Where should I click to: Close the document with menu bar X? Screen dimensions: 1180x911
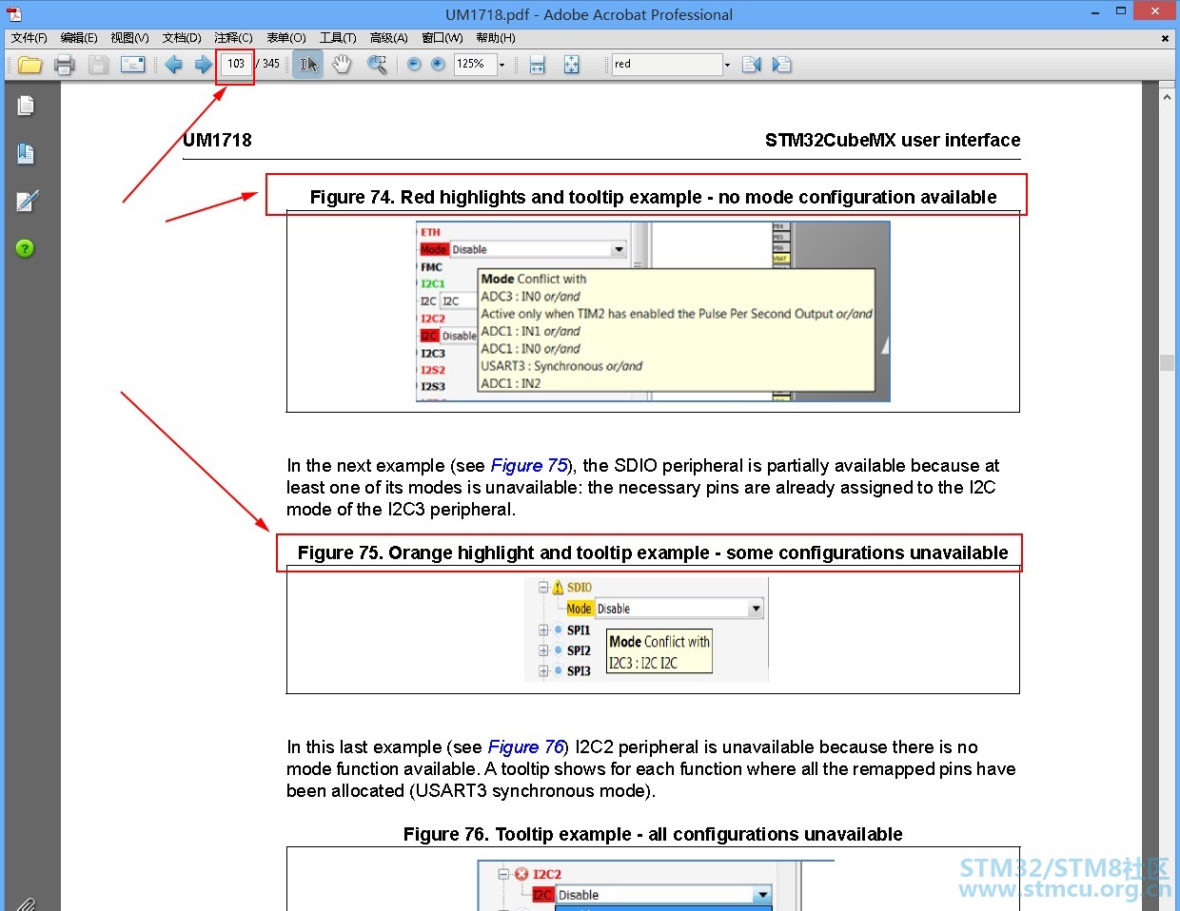pyautogui.click(x=1165, y=38)
